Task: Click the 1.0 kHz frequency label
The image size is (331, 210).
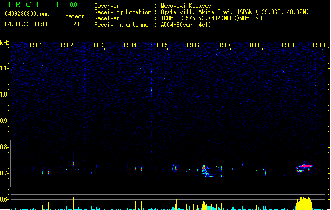Action: 5,94
